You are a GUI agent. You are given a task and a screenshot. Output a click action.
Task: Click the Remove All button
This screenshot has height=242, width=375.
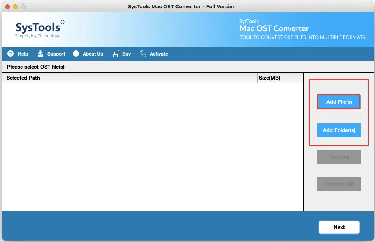tap(339, 184)
